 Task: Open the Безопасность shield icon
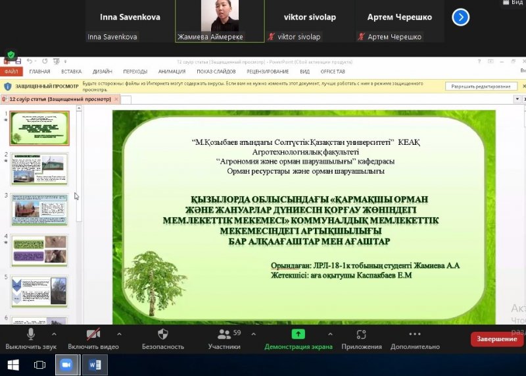163,335
